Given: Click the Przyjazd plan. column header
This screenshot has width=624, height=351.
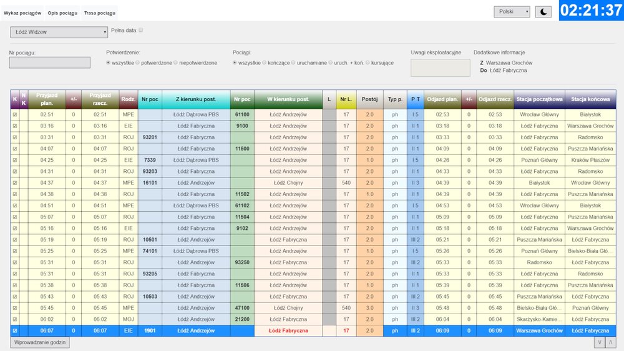Looking at the screenshot, I should [47, 99].
